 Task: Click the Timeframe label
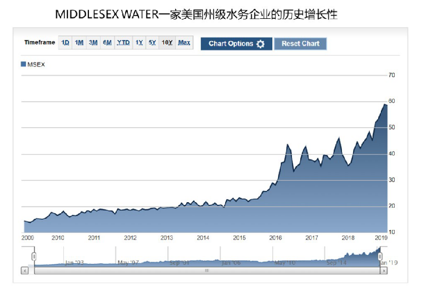(39, 42)
